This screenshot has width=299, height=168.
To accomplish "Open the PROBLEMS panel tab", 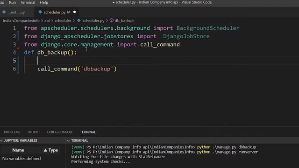I will [12, 132].
